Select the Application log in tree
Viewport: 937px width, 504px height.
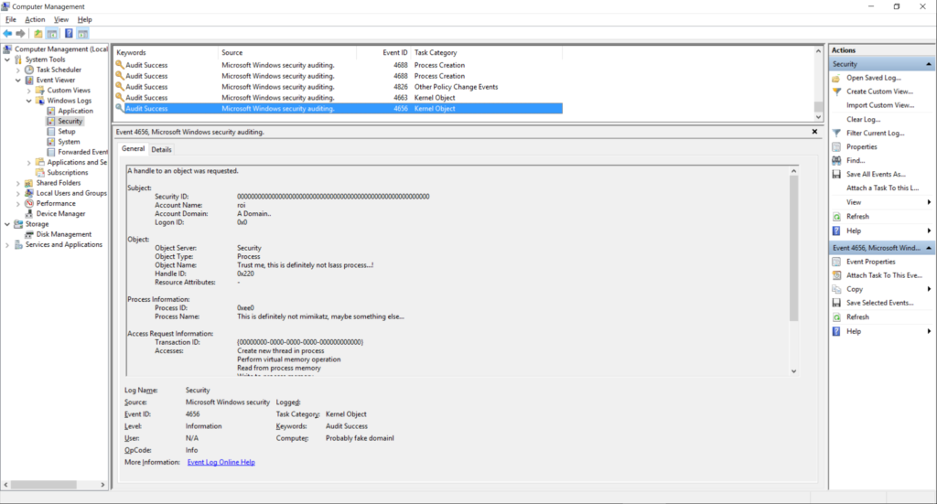click(x=75, y=111)
